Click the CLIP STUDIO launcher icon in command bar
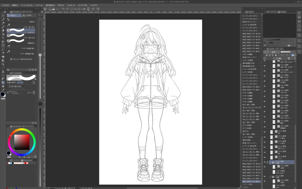This screenshot has width=302, height=189. (45, 9)
